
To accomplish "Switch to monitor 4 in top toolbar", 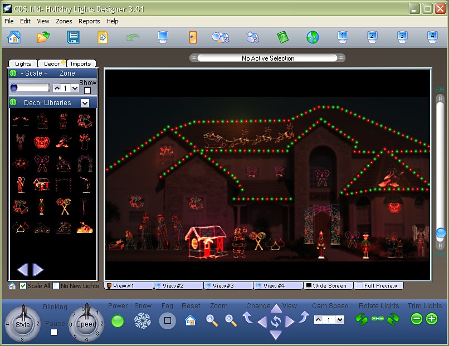I will pos(432,37).
